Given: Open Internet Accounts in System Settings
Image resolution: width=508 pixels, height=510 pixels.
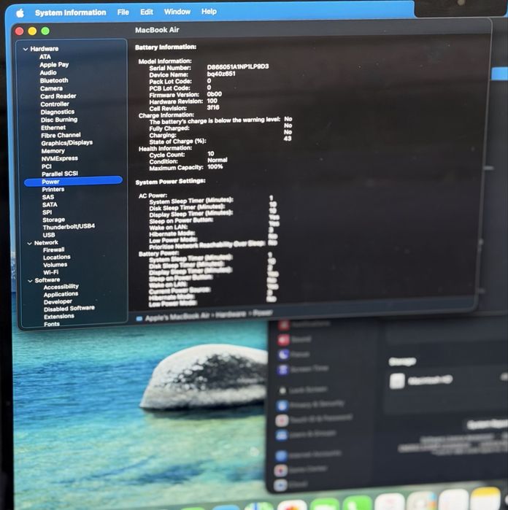Looking at the screenshot, I should coord(309,455).
